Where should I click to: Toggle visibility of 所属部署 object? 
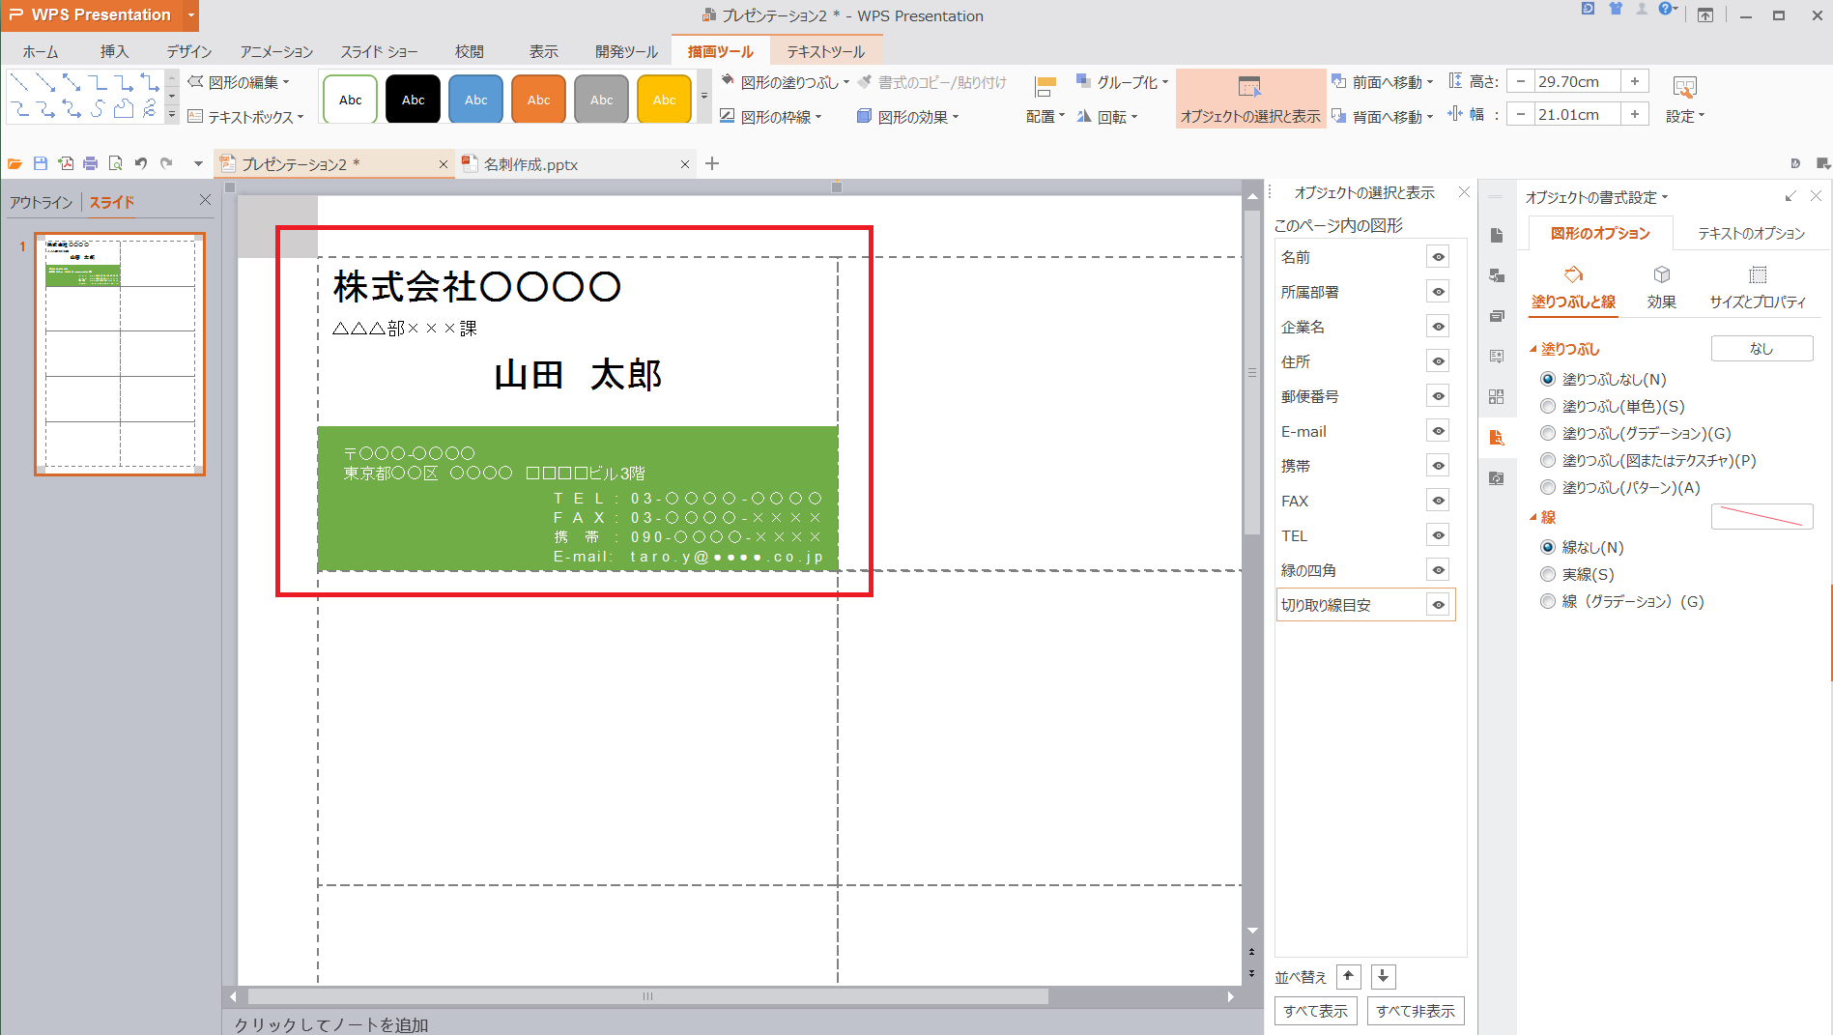click(1438, 292)
